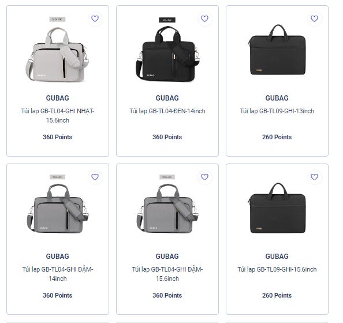Click heart icon on GB-TL04-ĐEN-14inch card

pyautogui.click(x=205, y=19)
